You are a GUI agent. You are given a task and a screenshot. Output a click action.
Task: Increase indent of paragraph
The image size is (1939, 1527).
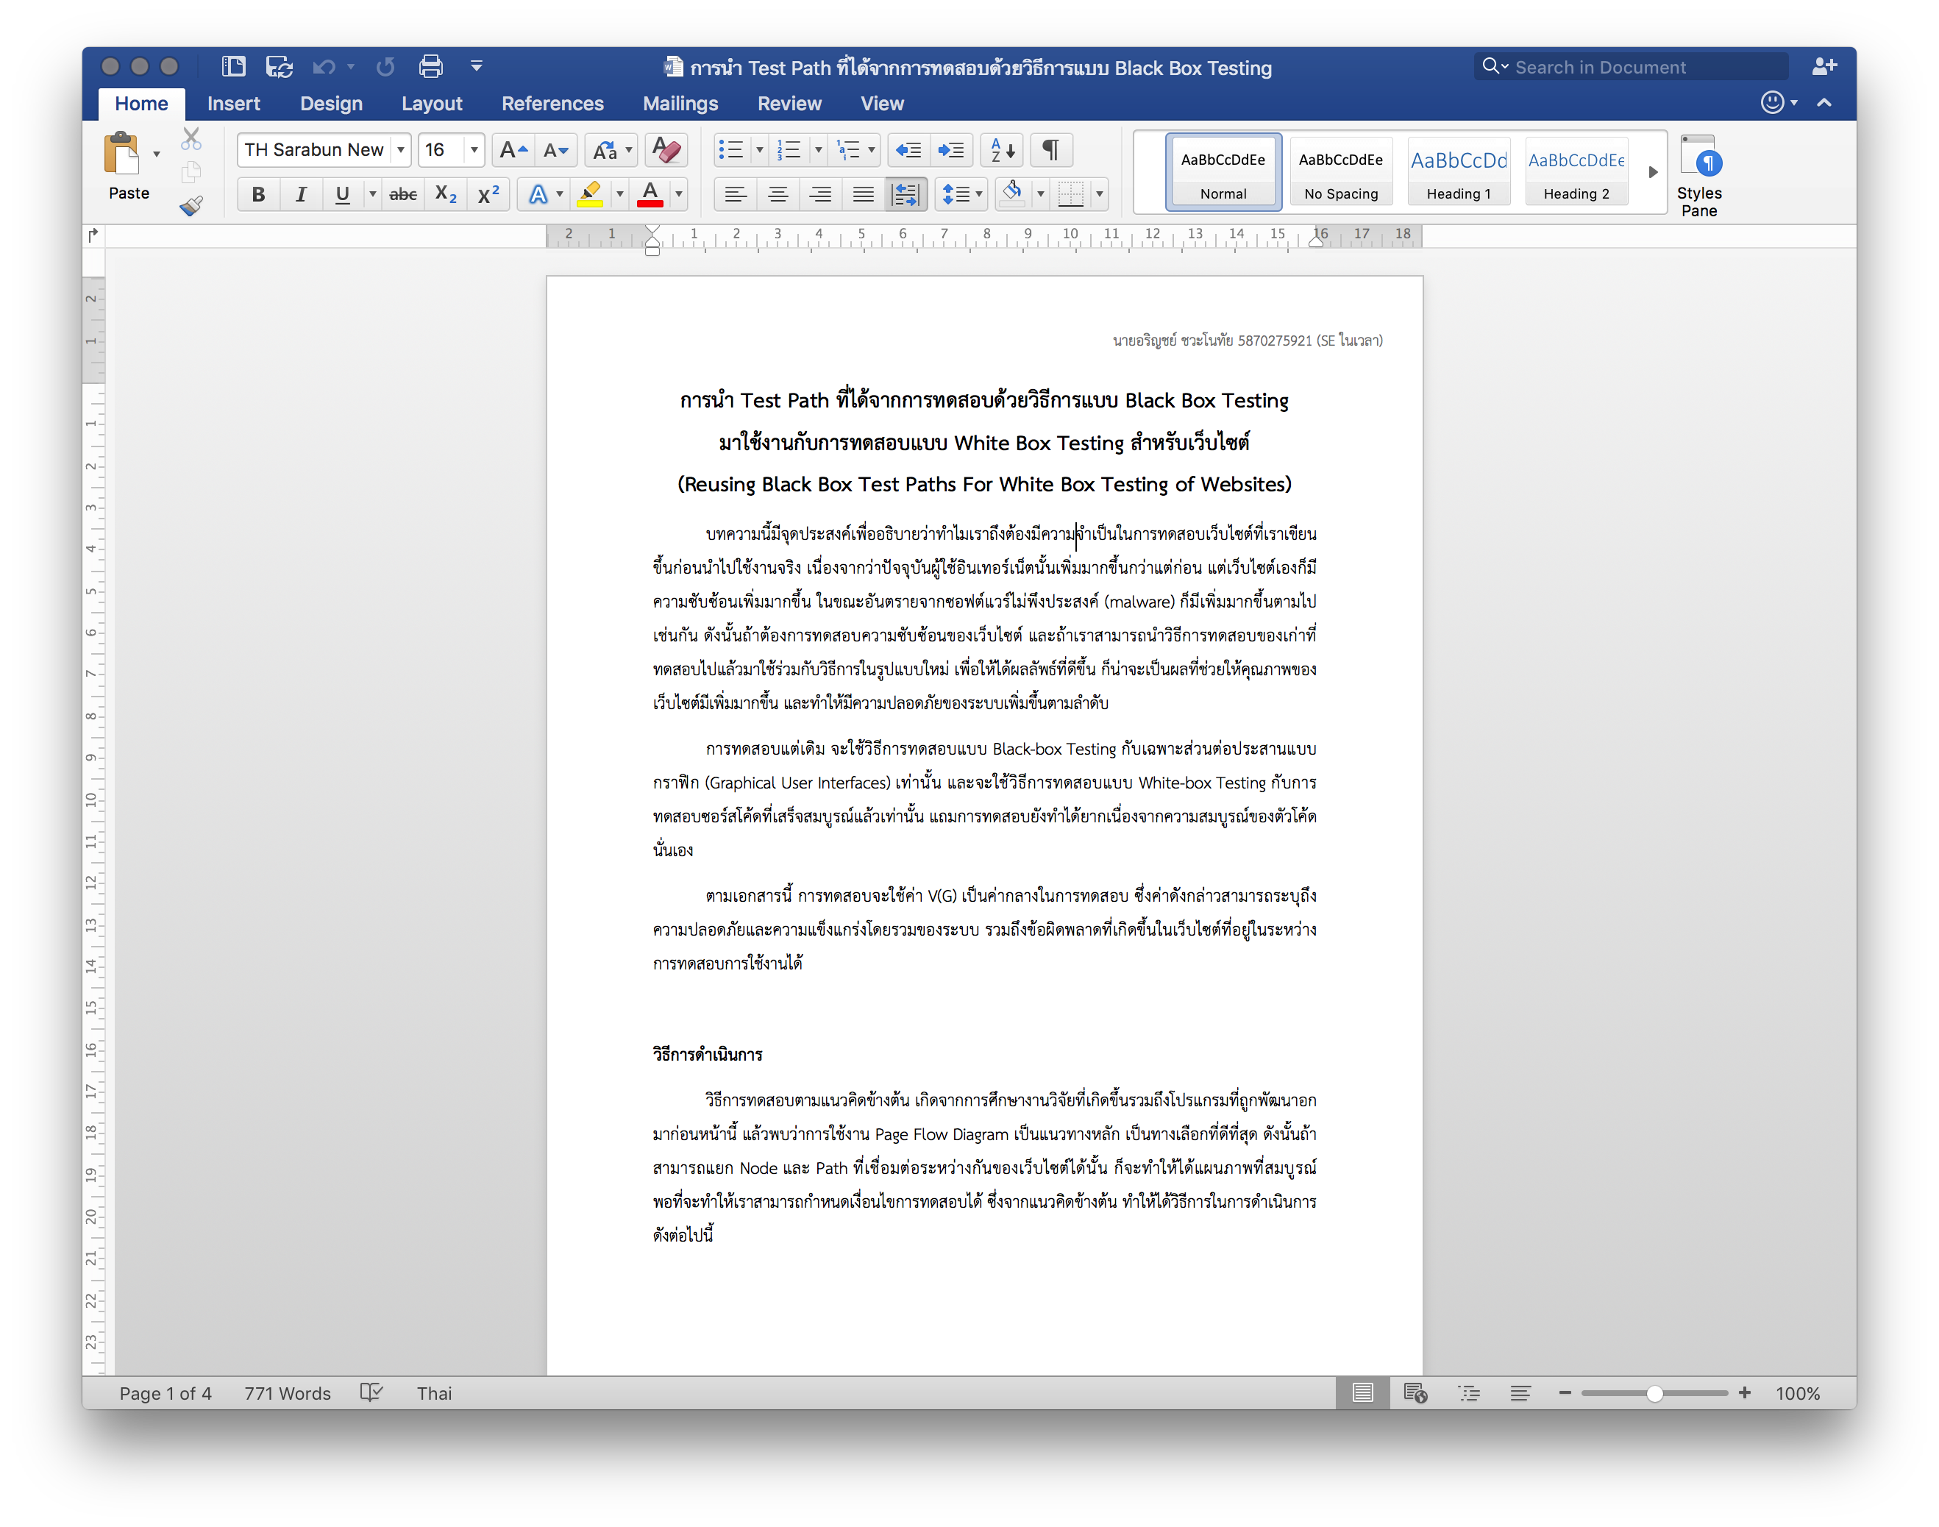tap(950, 150)
